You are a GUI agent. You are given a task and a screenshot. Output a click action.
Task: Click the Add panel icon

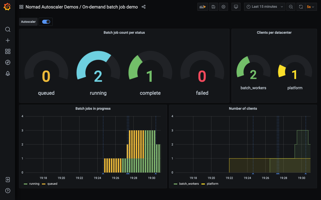click(203, 7)
